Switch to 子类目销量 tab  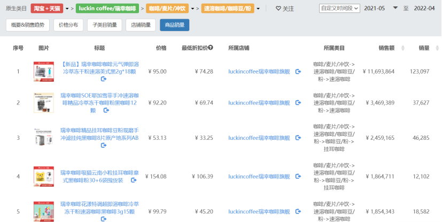click(105, 25)
